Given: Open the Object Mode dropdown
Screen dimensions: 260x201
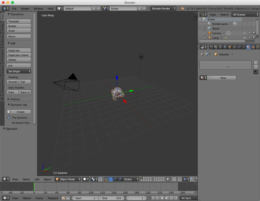Looking at the screenshot, I should coord(68,179).
